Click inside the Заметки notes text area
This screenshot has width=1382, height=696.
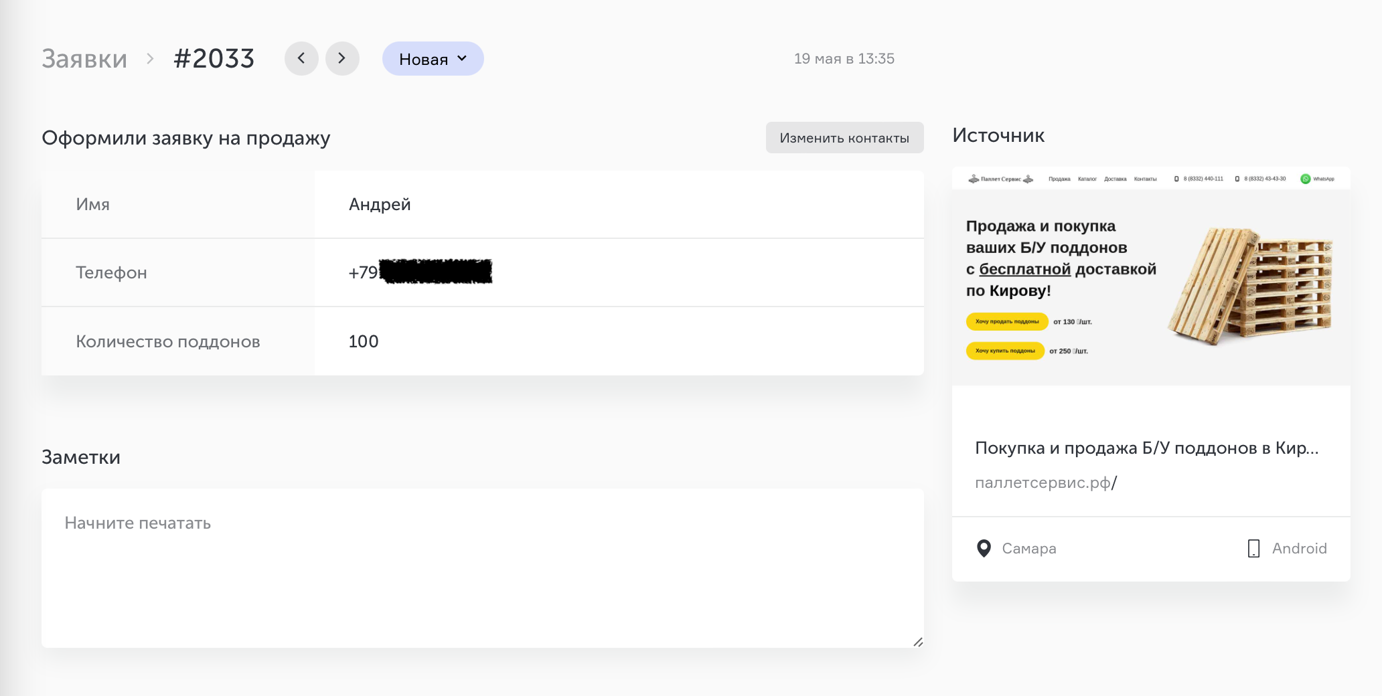pos(483,568)
